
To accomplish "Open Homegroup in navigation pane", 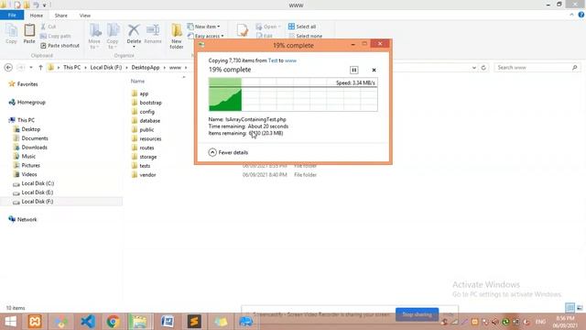I will 27,102.
